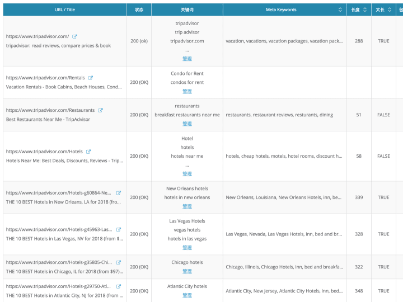The image size is (403, 302).
Task: Open external link icon beside /Restaurants URL
Action: tap(101, 110)
